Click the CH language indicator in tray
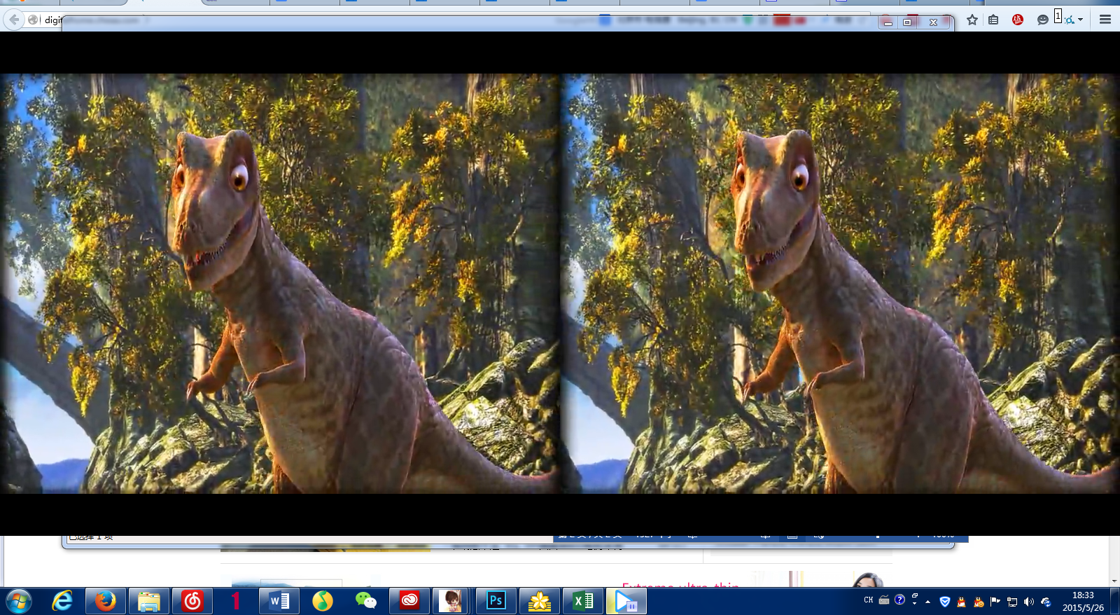 [869, 600]
